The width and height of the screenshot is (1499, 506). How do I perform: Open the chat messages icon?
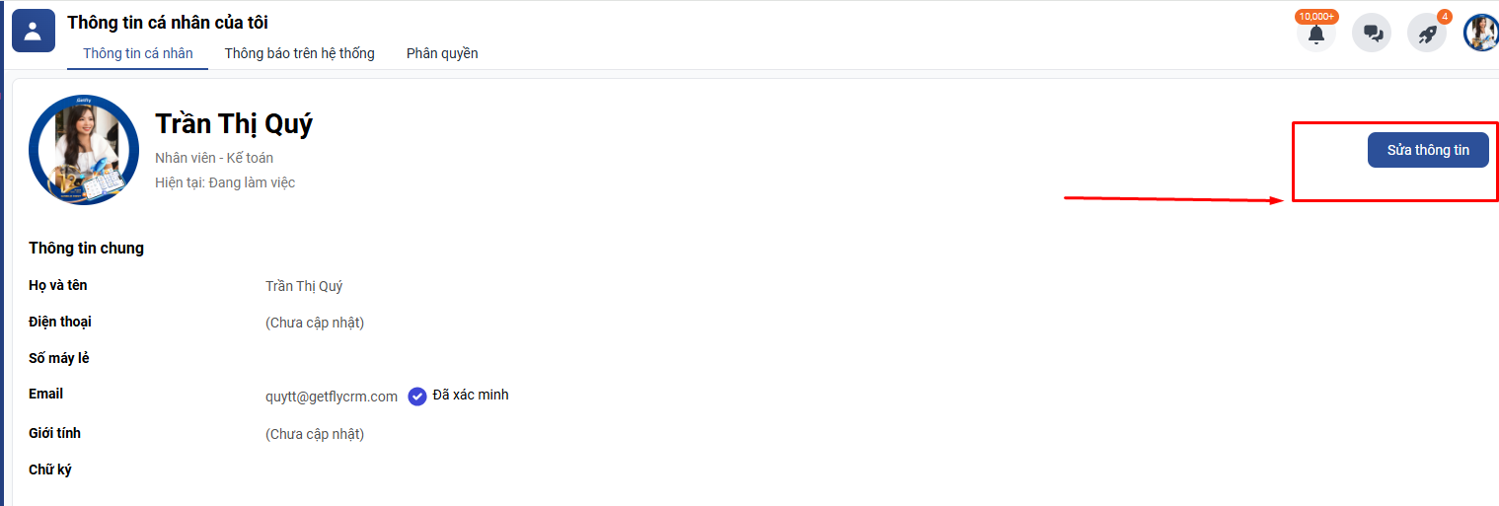[x=1372, y=34]
